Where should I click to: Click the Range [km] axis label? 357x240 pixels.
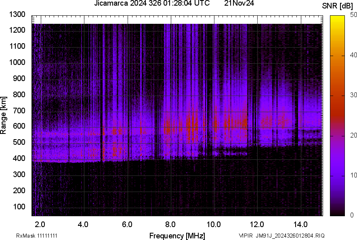pyautogui.click(x=4, y=115)
